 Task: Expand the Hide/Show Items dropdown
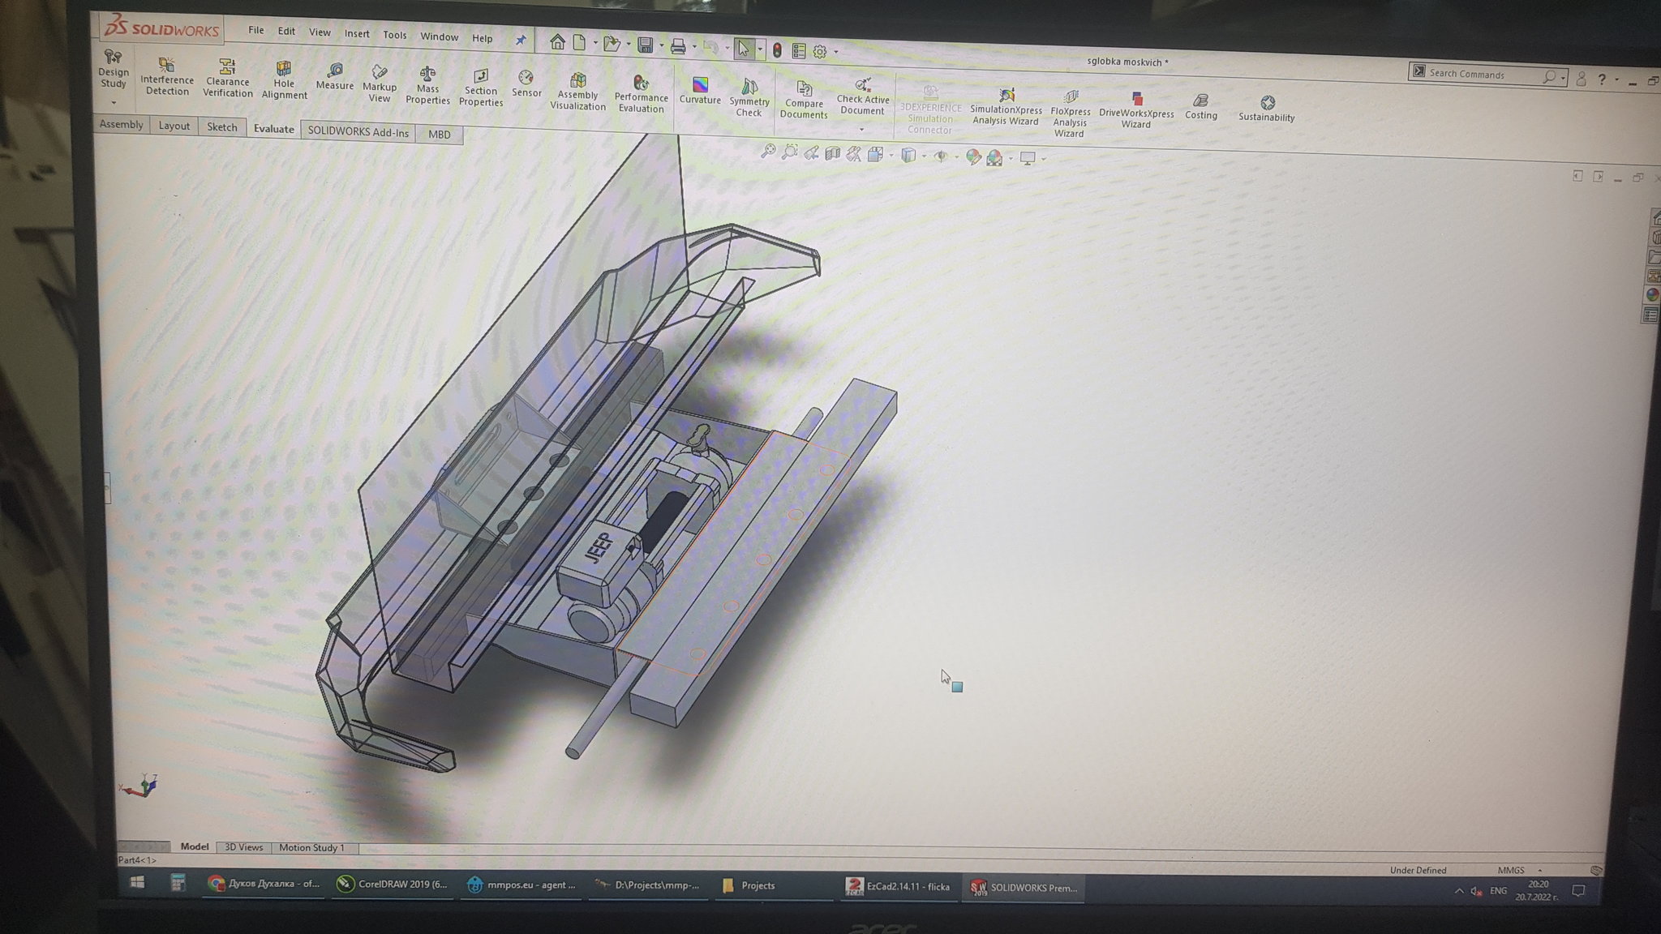coord(956,156)
